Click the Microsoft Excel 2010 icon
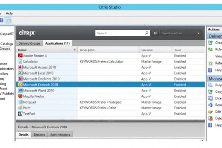The height and width of the screenshot is (148, 222). [20, 73]
